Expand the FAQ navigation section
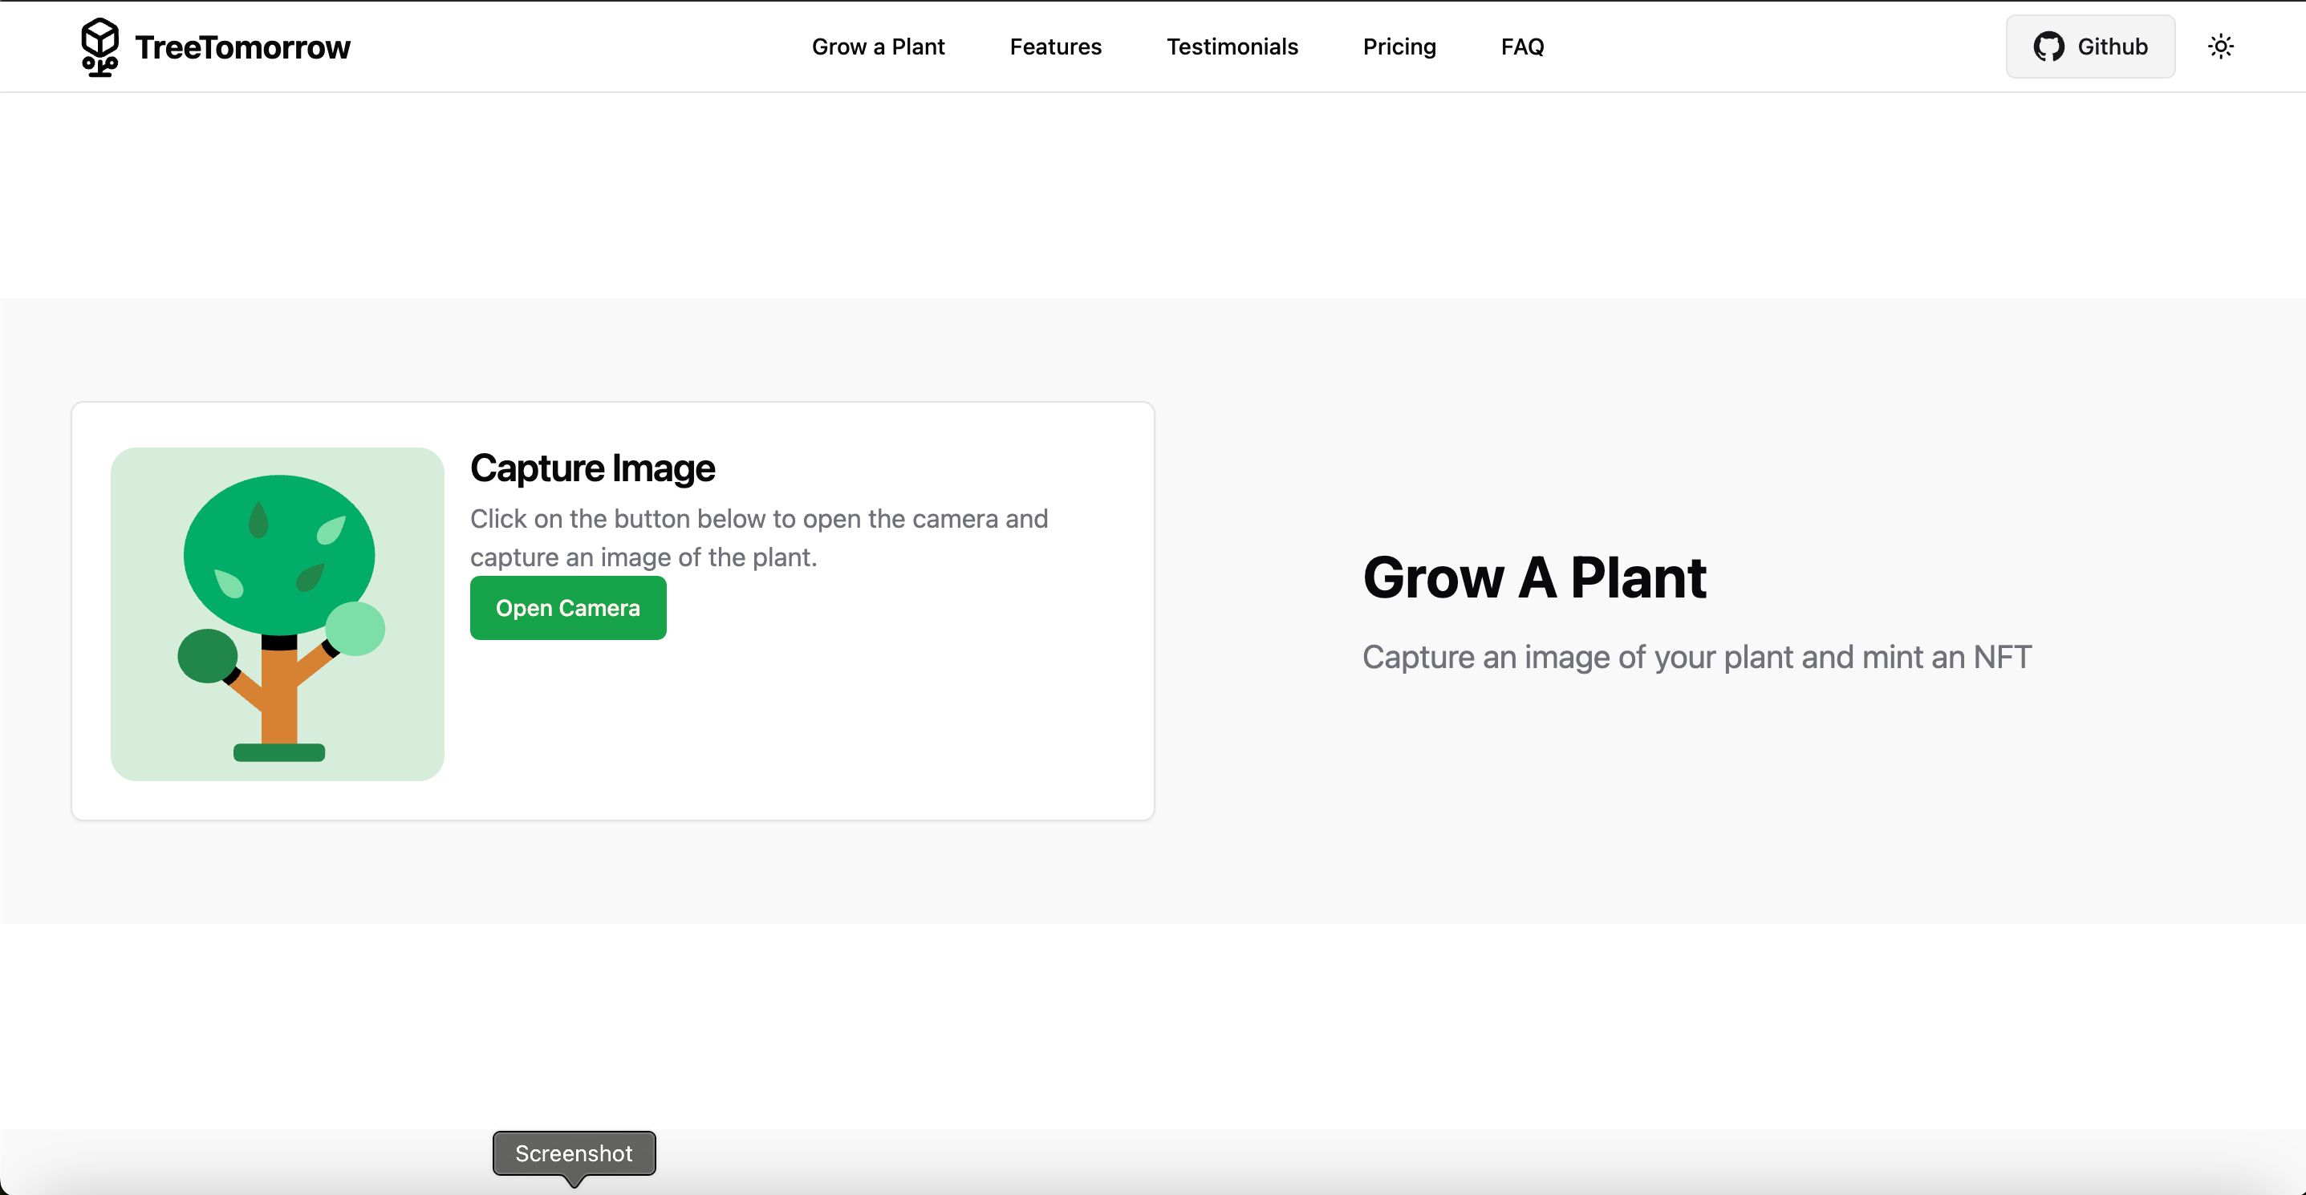 pos(1523,46)
